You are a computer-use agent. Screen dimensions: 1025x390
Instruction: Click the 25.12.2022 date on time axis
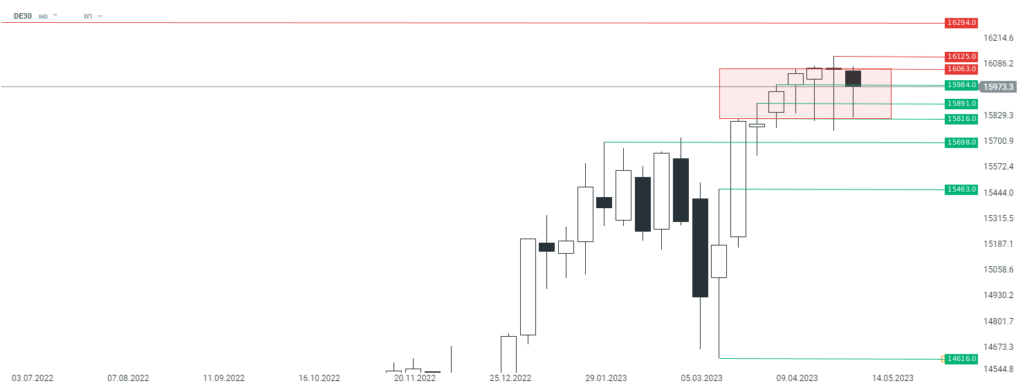pyautogui.click(x=510, y=378)
